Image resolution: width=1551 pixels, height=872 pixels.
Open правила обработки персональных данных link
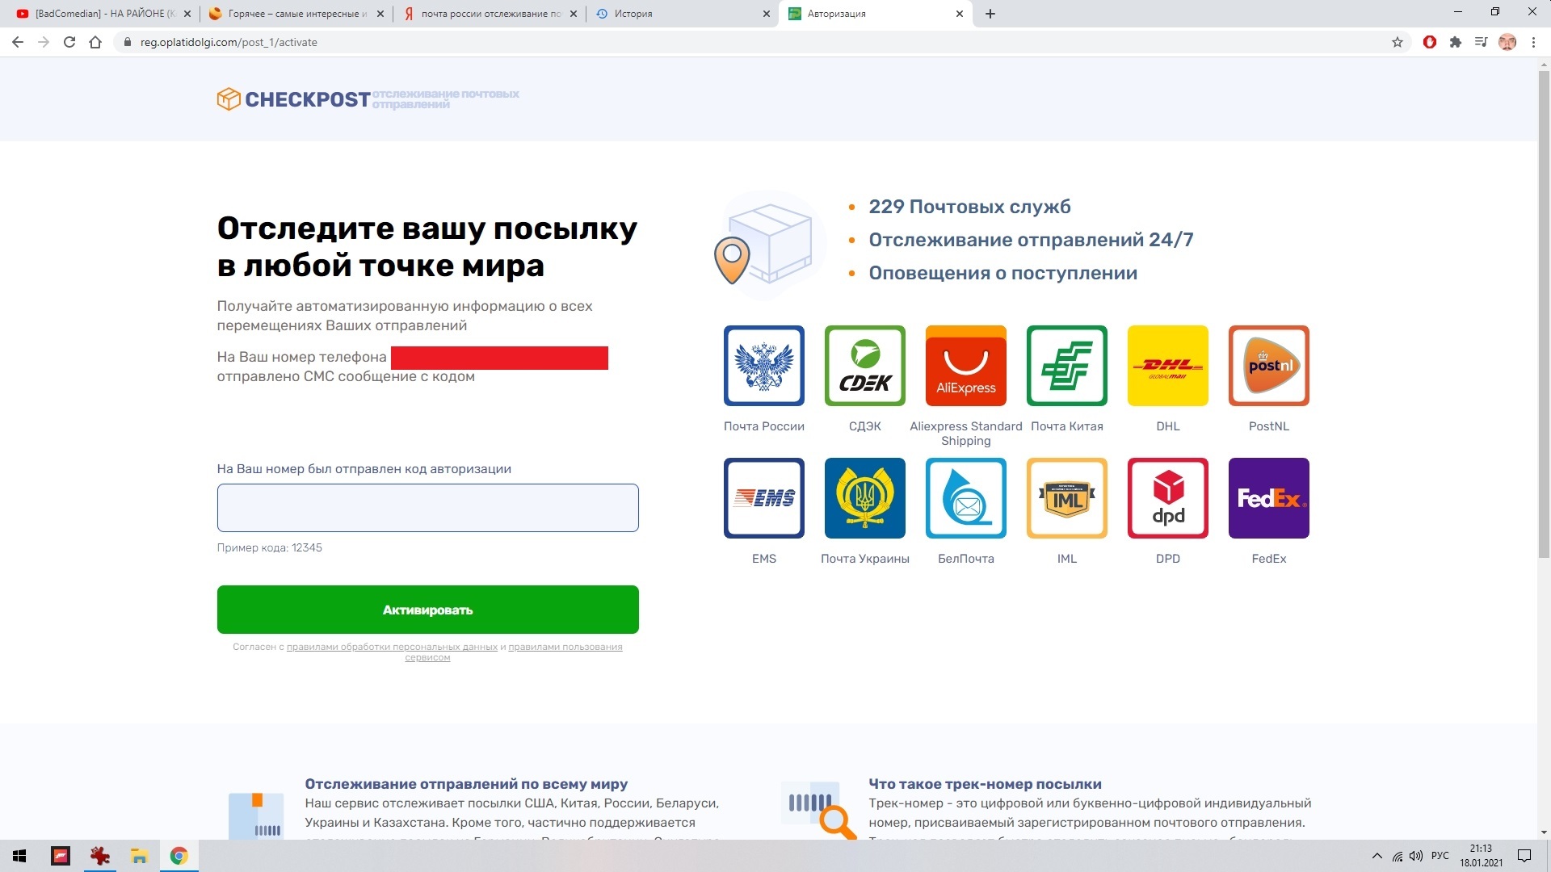point(392,647)
